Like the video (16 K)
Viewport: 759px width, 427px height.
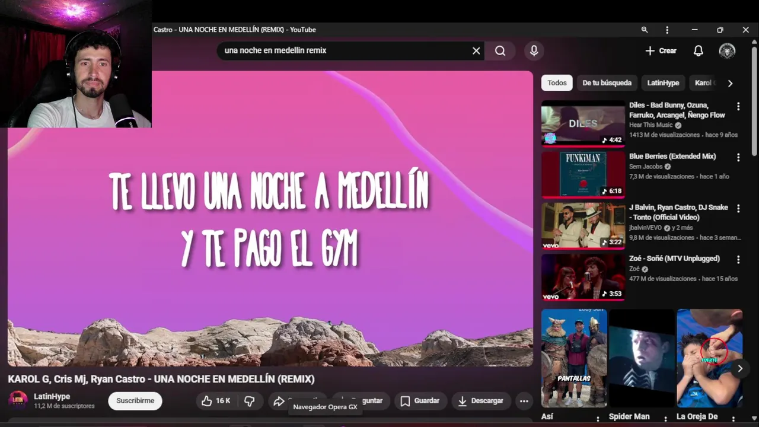(216, 401)
